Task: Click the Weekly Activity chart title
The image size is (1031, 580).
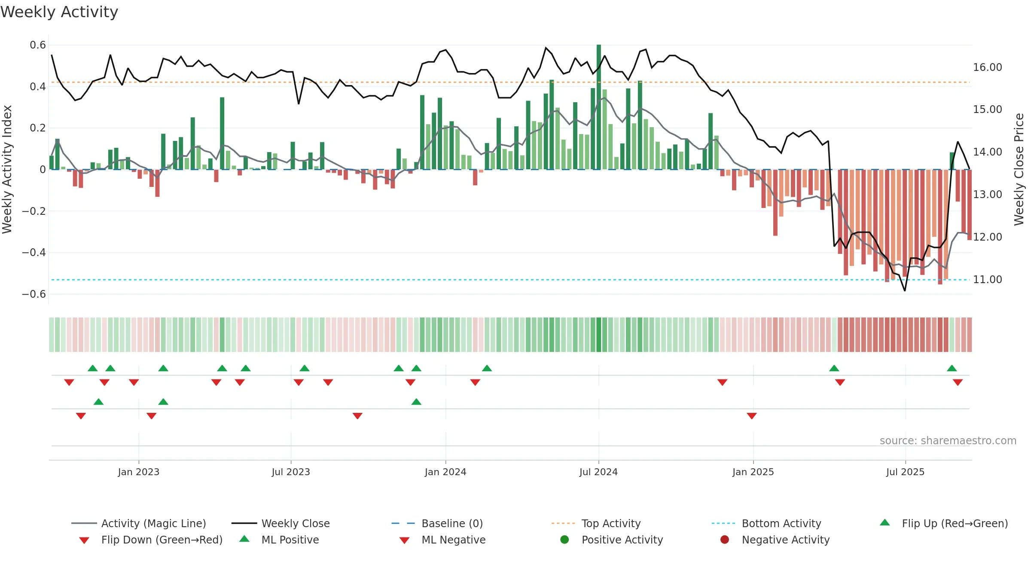Action: coord(59,12)
